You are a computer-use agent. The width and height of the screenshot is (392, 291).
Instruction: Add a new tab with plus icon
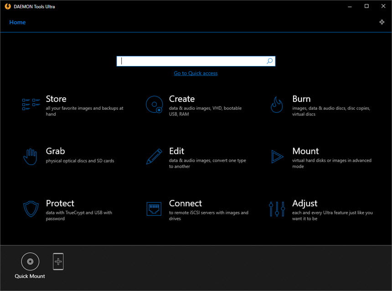point(382,22)
